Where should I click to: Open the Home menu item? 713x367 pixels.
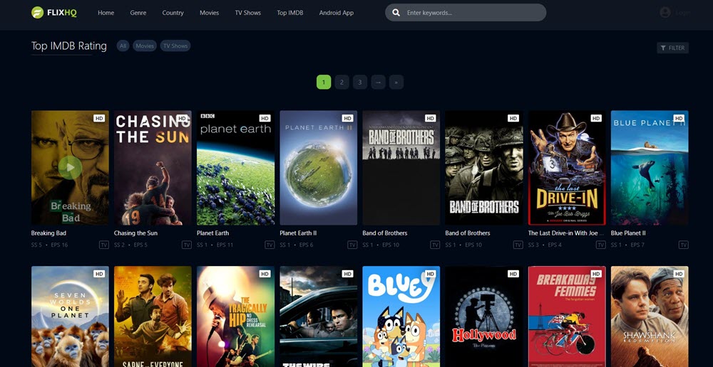[x=106, y=13]
